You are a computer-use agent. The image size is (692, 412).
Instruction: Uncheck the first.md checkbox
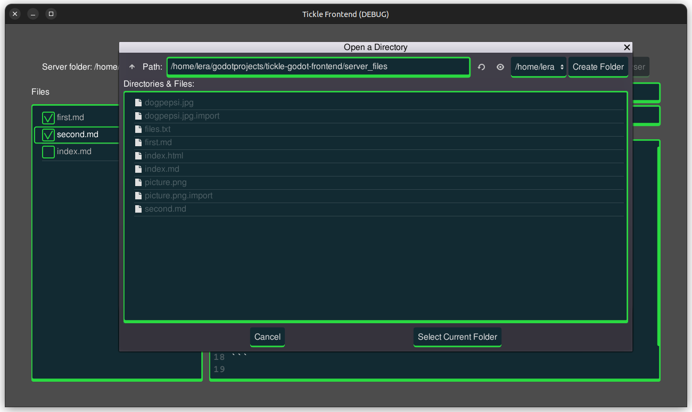coord(48,117)
